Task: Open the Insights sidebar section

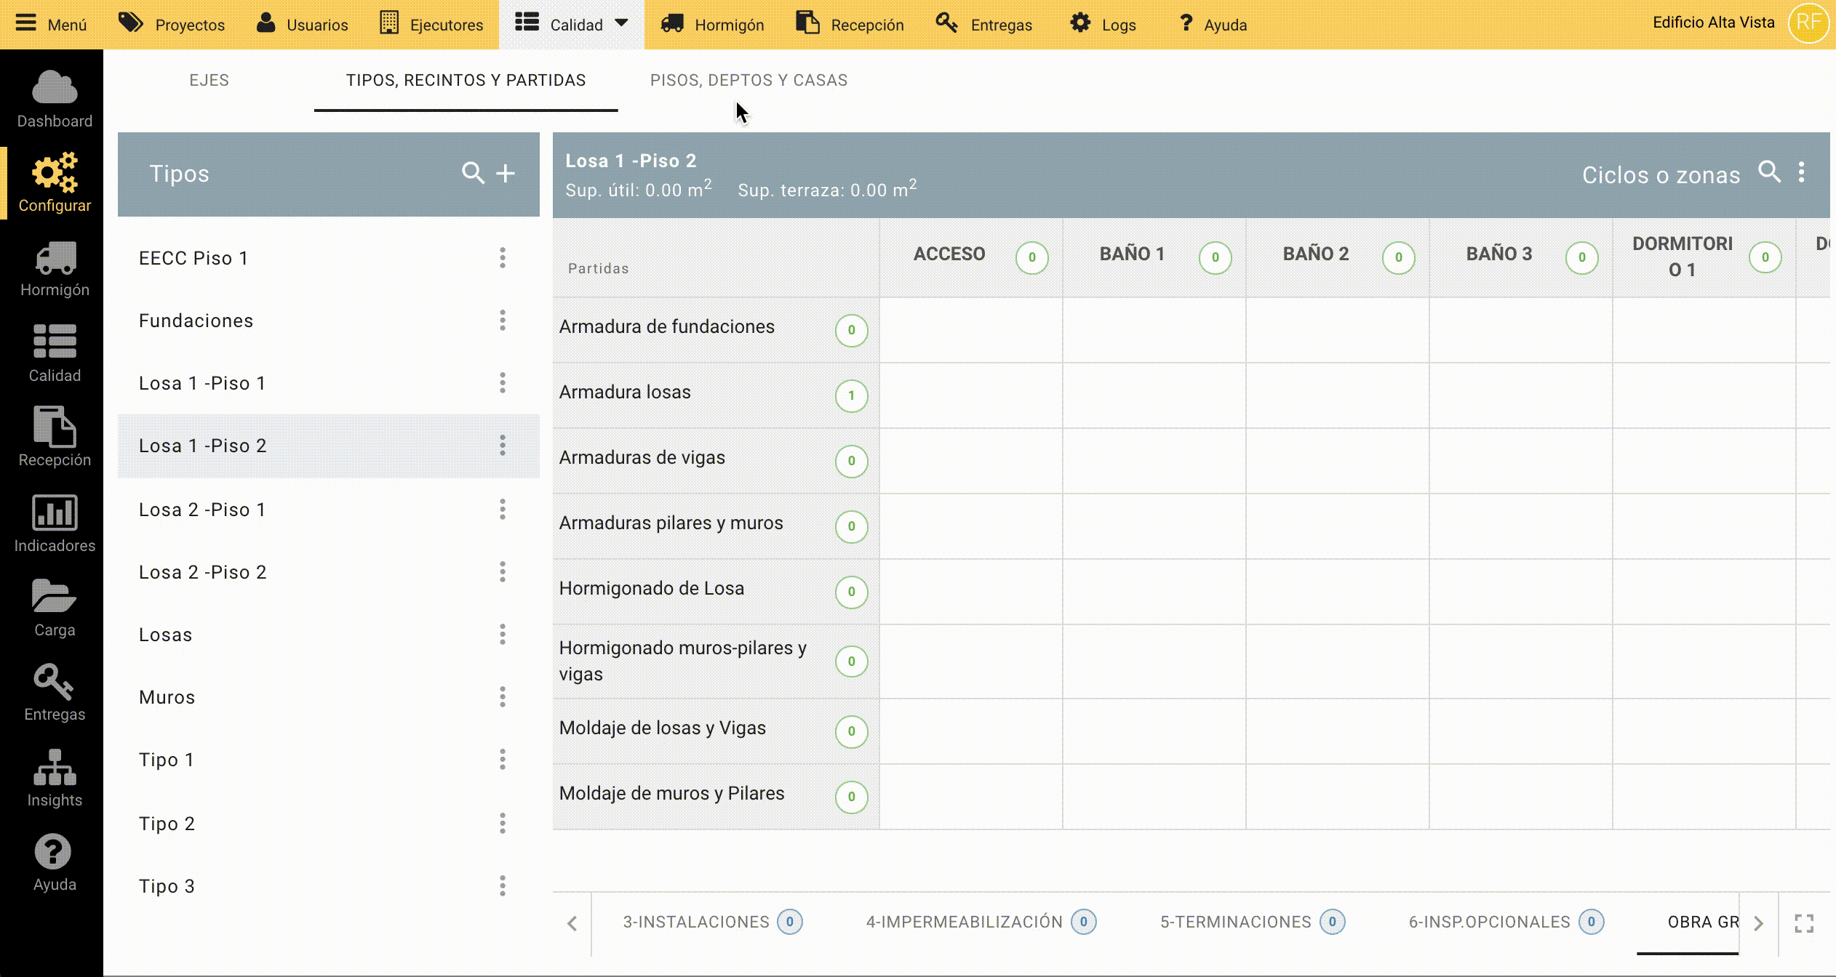Action: coord(55,779)
